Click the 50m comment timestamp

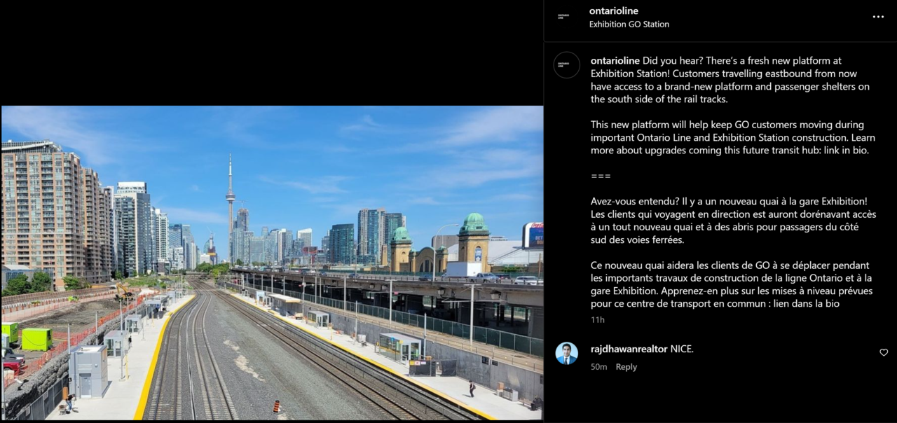pyautogui.click(x=598, y=367)
